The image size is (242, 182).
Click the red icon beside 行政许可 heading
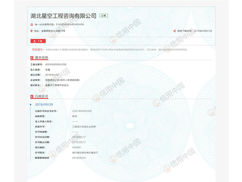pyautogui.click(x=32, y=96)
